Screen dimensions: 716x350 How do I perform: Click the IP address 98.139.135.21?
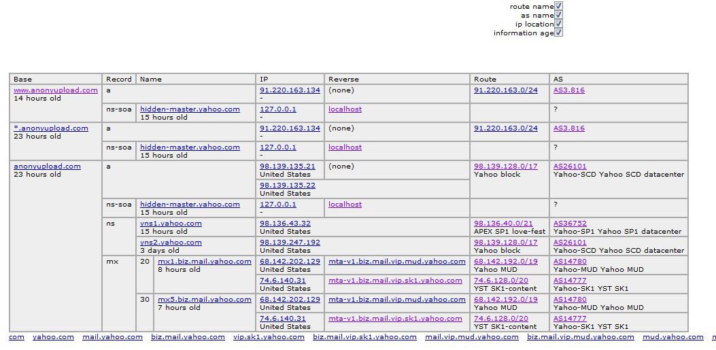pos(287,167)
